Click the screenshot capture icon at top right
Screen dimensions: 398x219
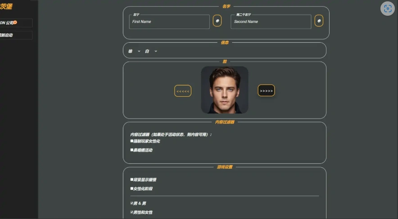pos(387,9)
